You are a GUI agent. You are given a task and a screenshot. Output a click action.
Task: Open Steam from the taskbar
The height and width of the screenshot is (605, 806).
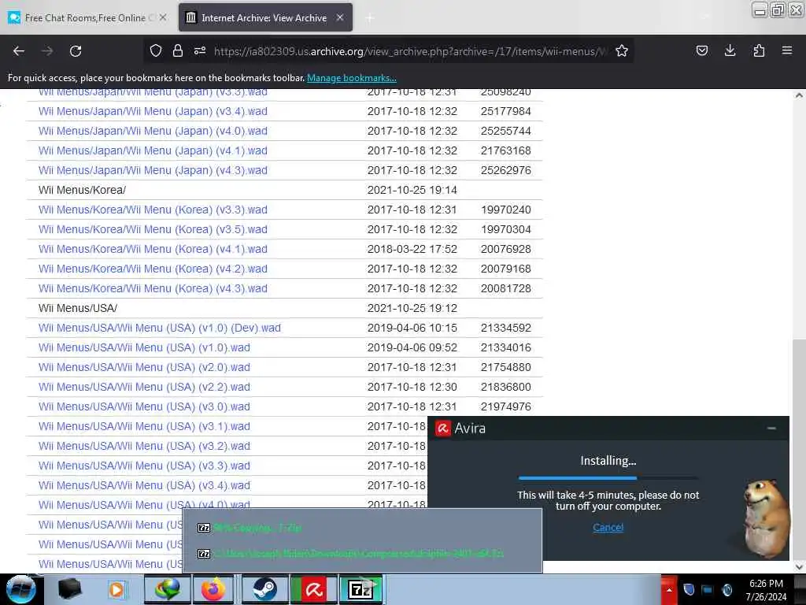coord(264,589)
